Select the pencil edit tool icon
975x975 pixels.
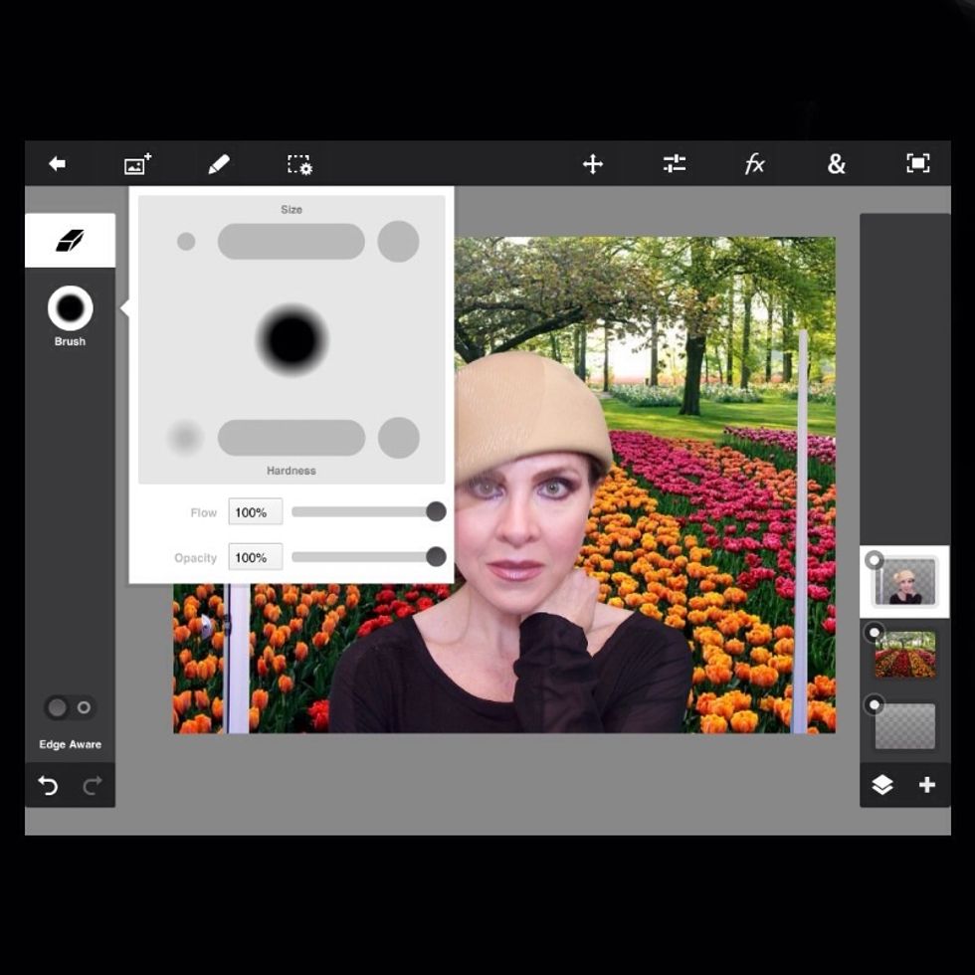pos(219,164)
